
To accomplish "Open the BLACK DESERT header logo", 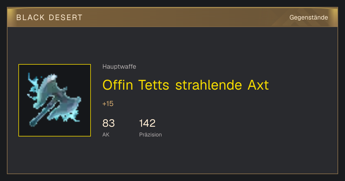I will pos(49,18).
